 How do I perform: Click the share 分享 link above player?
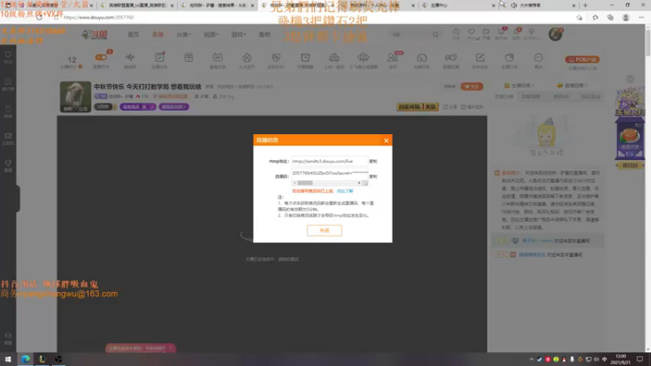(x=450, y=107)
